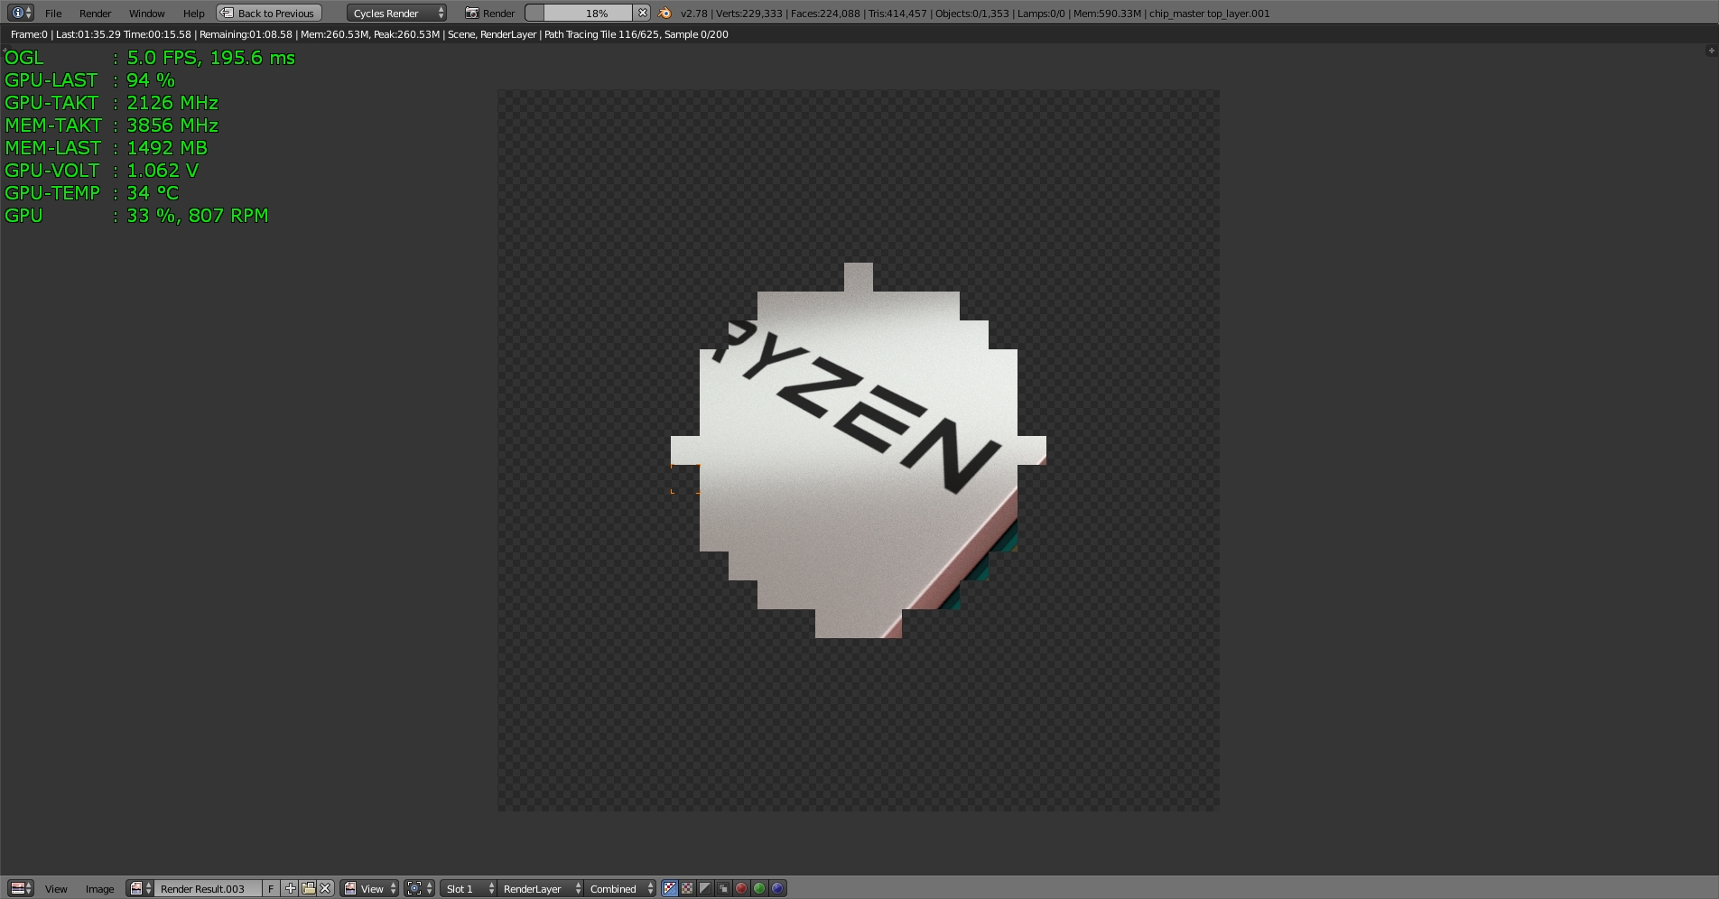Screen dimensions: 1719x899
Task: Open the Cycles Render engine dropdown
Action: [x=396, y=14]
